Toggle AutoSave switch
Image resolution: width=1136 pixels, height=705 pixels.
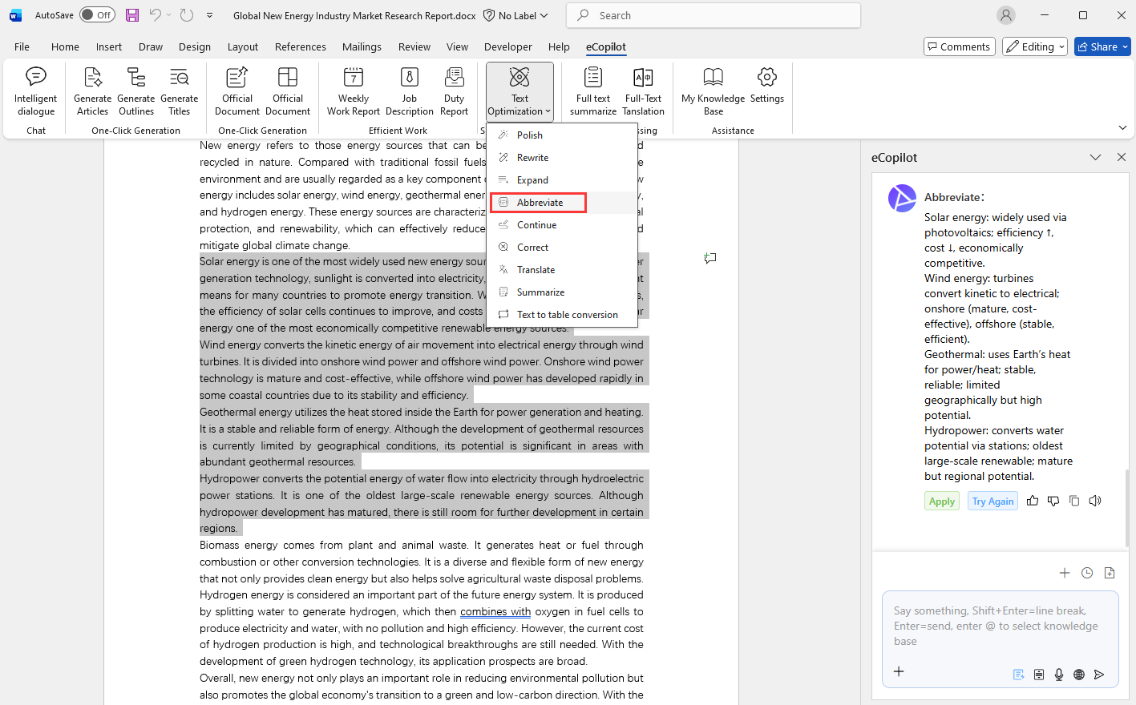point(97,15)
